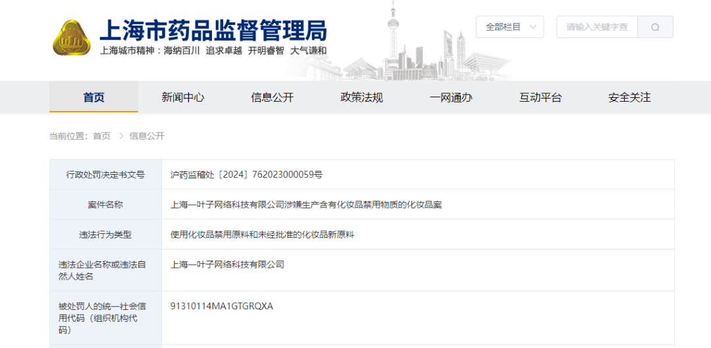Click the 信息公开 breadcrumb link
The height and width of the screenshot is (348, 711).
point(147,136)
